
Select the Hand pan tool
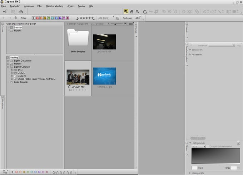pos(132,11)
